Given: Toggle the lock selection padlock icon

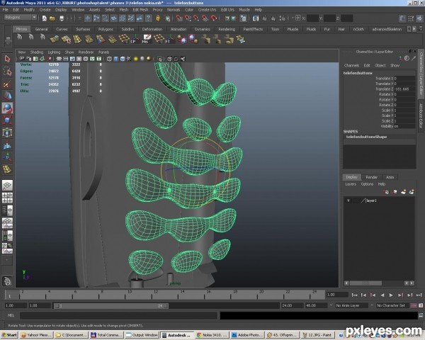Looking at the screenshot, I should tap(158, 18).
